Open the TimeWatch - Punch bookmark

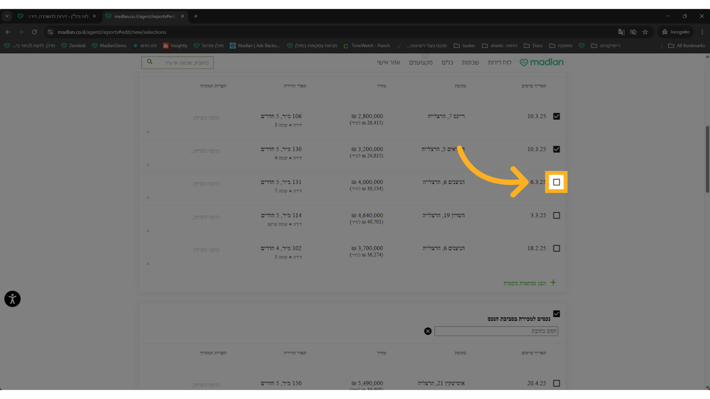367,46
